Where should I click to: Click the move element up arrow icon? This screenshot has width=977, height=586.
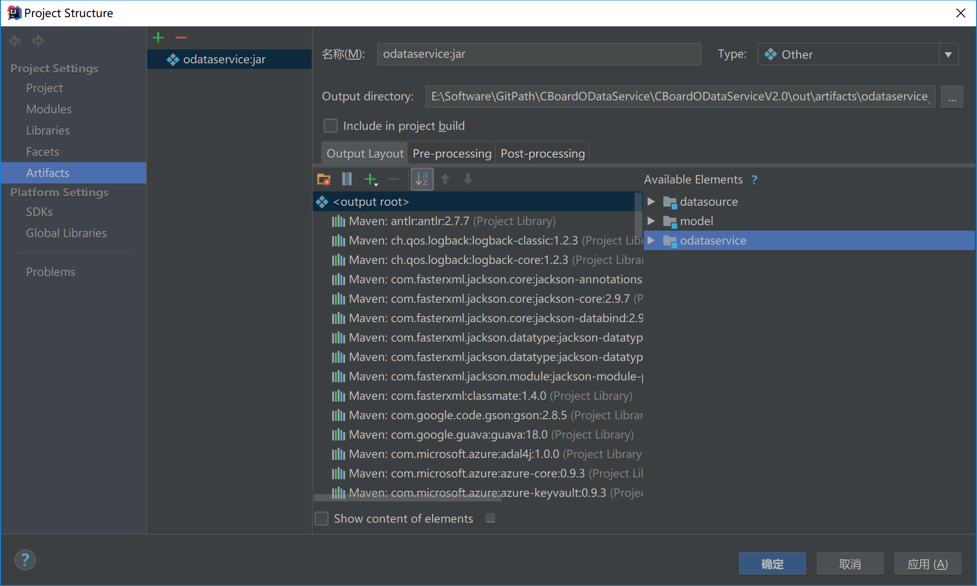446,179
